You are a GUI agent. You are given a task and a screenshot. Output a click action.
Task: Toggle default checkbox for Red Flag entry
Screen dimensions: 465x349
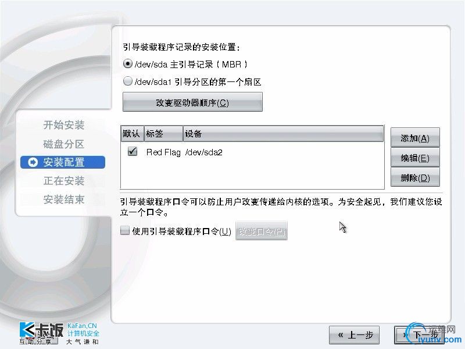pyautogui.click(x=133, y=151)
